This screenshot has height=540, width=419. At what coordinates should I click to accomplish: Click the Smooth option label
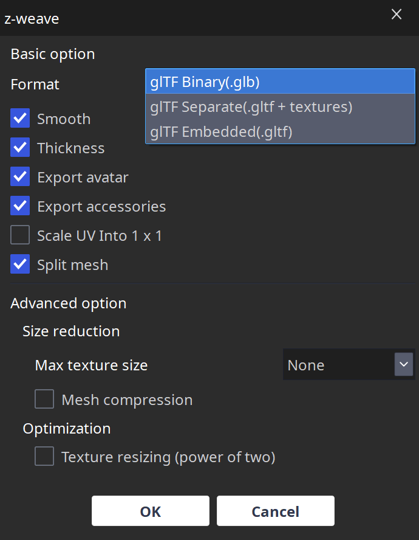[x=64, y=119]
